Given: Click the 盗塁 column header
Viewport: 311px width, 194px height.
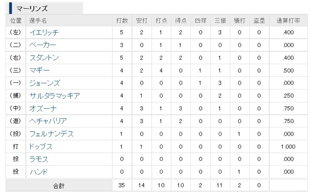Looking at the screenshot, I should [259, 21].
